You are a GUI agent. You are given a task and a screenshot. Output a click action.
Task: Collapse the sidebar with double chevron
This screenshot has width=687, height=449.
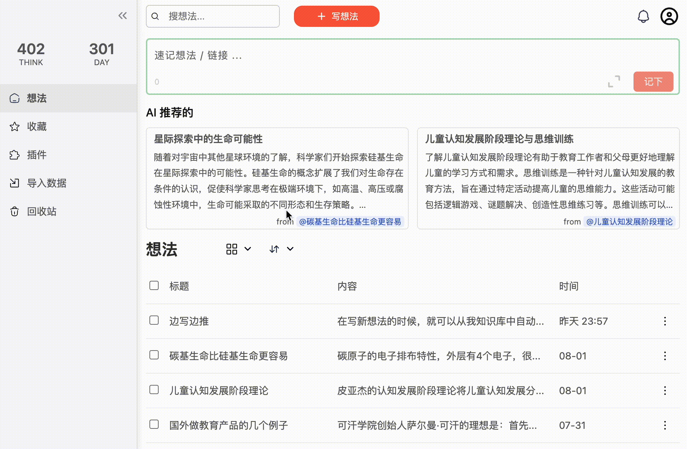[123, 16]
